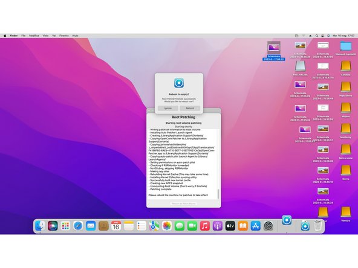
Task: Open Messages from the Dock
Action: click(180, 226)
